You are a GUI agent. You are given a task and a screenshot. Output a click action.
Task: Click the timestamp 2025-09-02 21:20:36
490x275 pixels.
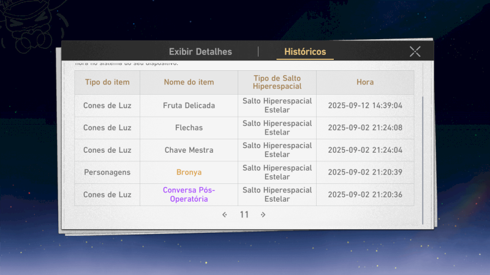(365, 194)
